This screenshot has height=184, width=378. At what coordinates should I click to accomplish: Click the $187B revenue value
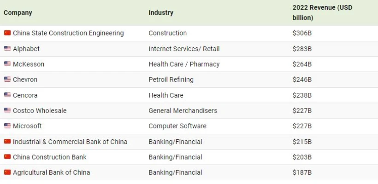click(x=302, y=172)
